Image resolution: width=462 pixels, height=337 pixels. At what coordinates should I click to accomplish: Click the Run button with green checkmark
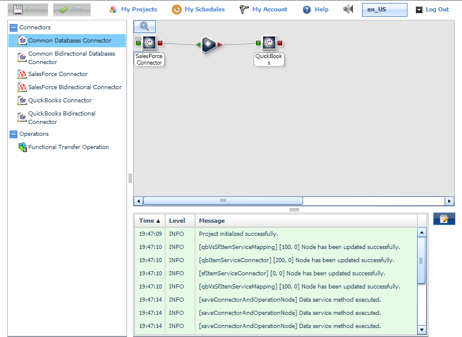click(x=71, y=10)
